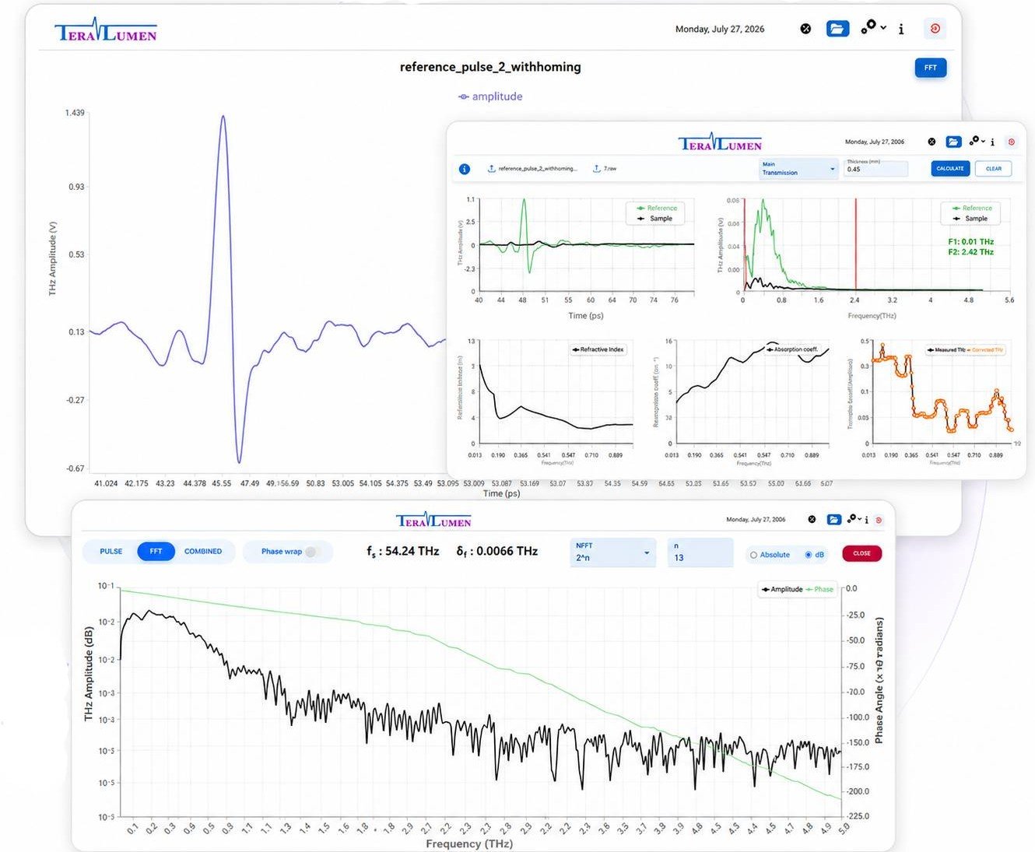Click the CLEAR button in the transmission window
Image resolution: width=1035 pixels, height=852 pixels.
click(994, 169)
